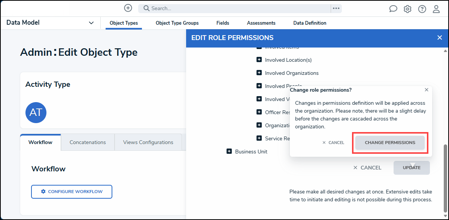
Task: Open the more options ellipsis menu
Action: [x=336, y=8]
